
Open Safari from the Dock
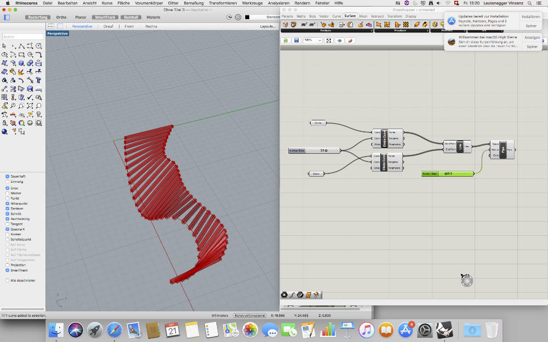pos(115,330)
